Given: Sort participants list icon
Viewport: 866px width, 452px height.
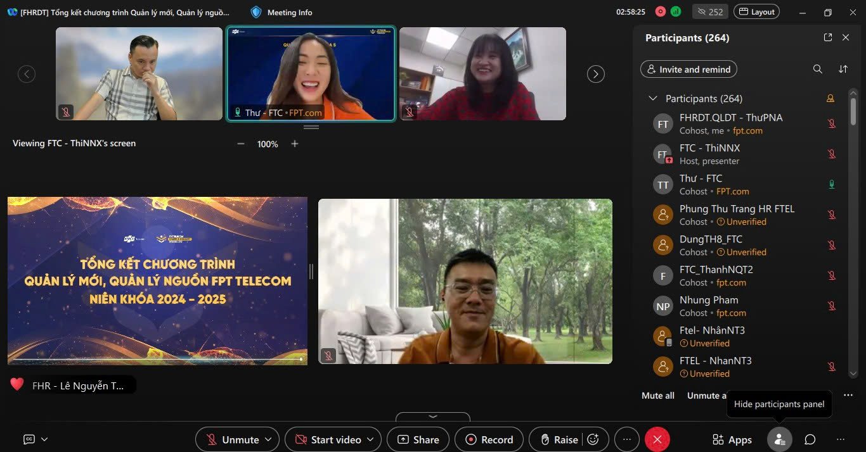Looking at the screenshot, I should point(843,69).
